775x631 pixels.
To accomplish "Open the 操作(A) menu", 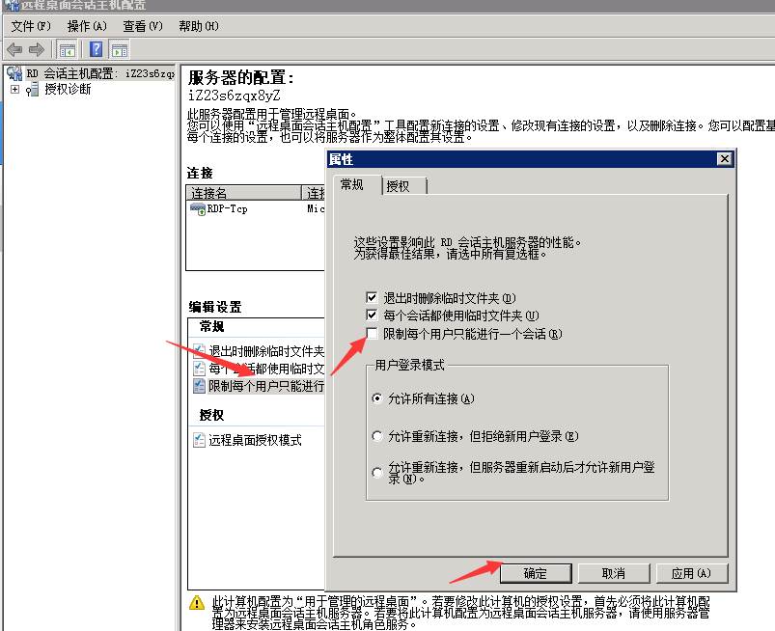I will pyautogui.click(x=87, y=26).
